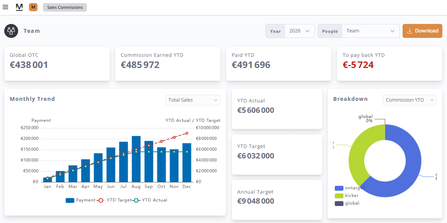Toggle the YTD Target legend series
447x223 pixels.
[x=115, y=200]
